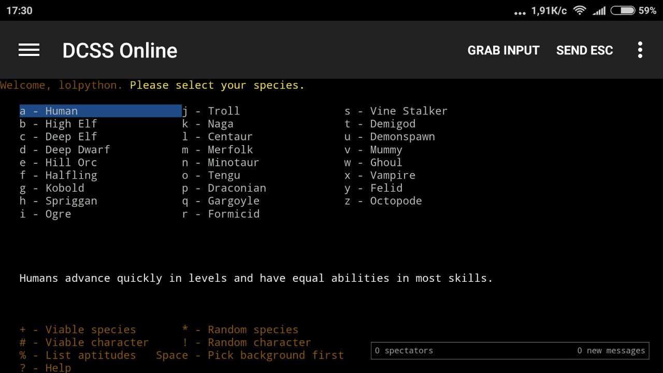Viewport: 663px width, 373px height.
Task: Open the Help option
Action: click(46, 368)
